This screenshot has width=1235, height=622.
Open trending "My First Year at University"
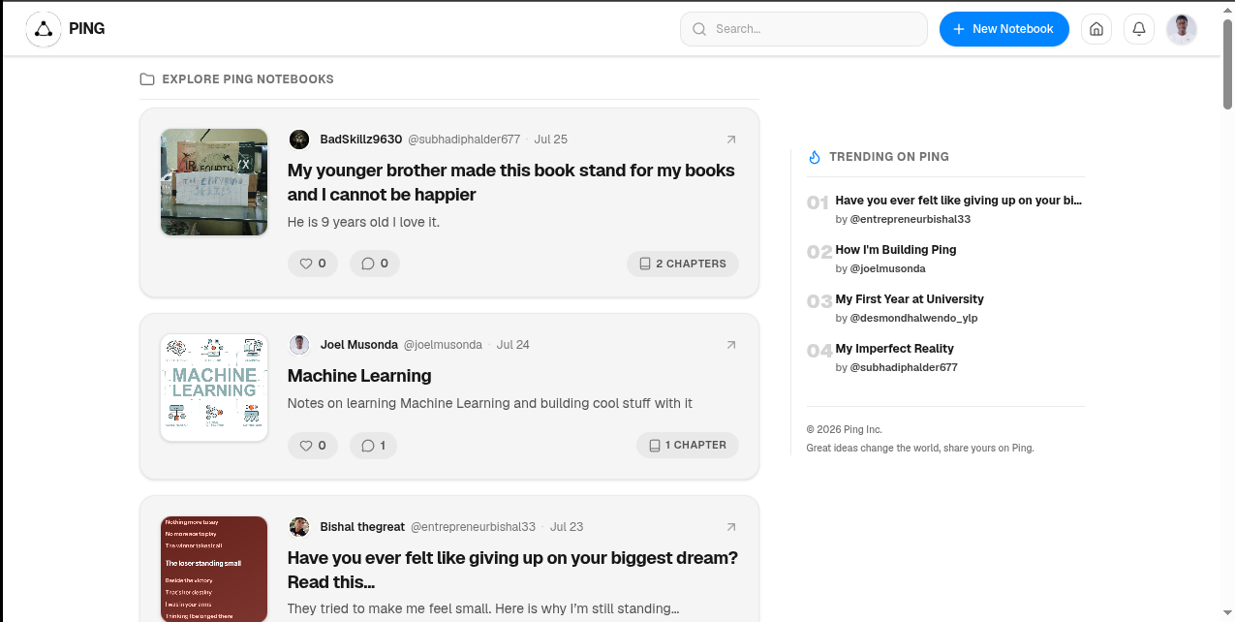(x=910, y=299)
